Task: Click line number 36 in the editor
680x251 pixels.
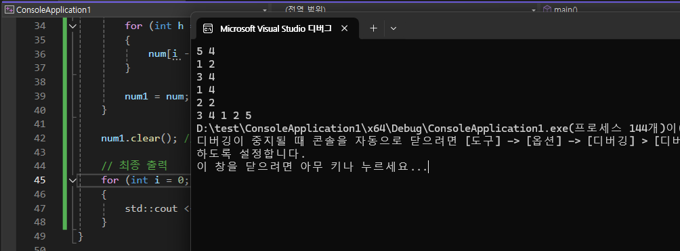Action: click(x=39, y=54)
